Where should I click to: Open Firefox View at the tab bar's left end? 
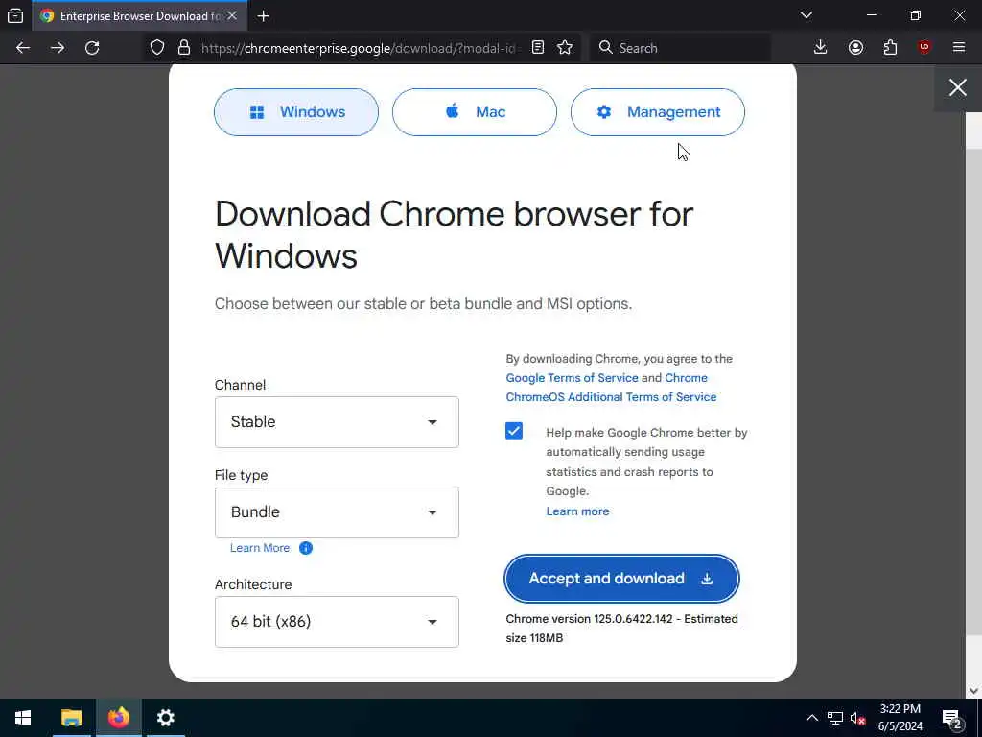15,15
